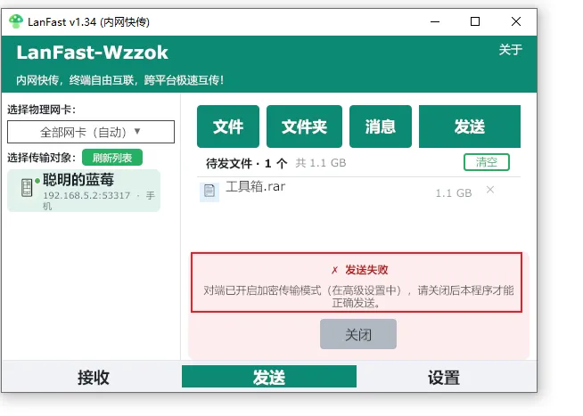Click the large green 发送 send button
Viewport: 583px width, 416px height.
coord(470,126)
